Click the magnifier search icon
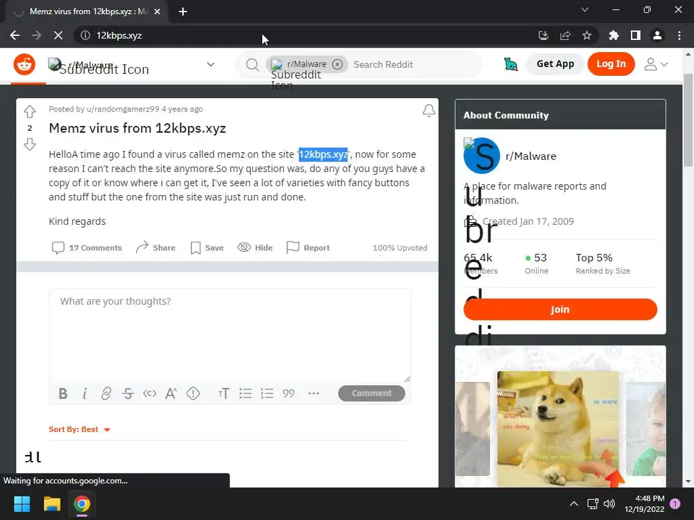Screen dimensions: 694x520 [x=252, y=64]
